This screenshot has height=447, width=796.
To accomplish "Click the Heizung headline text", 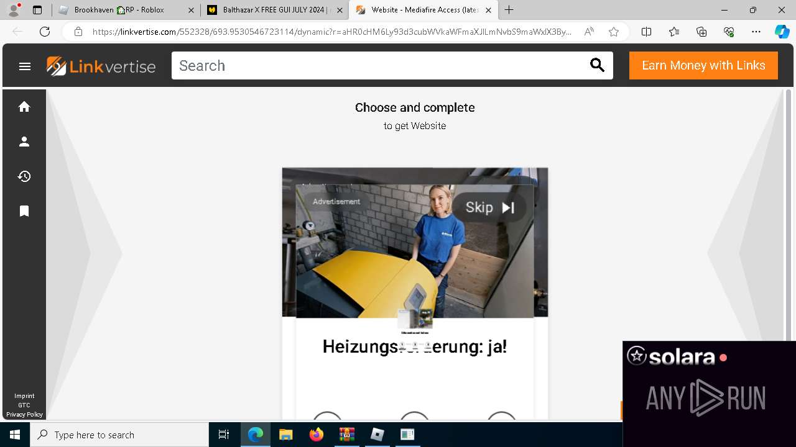I will tap(415, 346).
